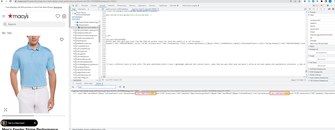Expand connect.facebook.net node
The width and height of the screenshot is (335, 130).
(x=73, y=62)
